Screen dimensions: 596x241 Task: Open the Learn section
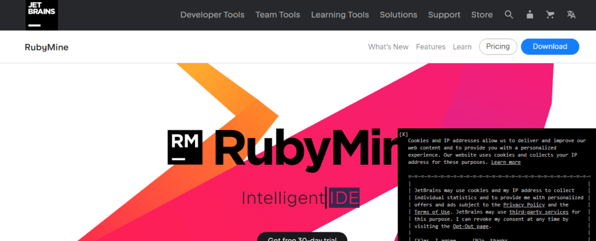(462, 47)
